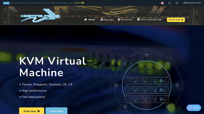Click the Order Now button
Screen dimensions: 204x114
[x=31, y=111]
